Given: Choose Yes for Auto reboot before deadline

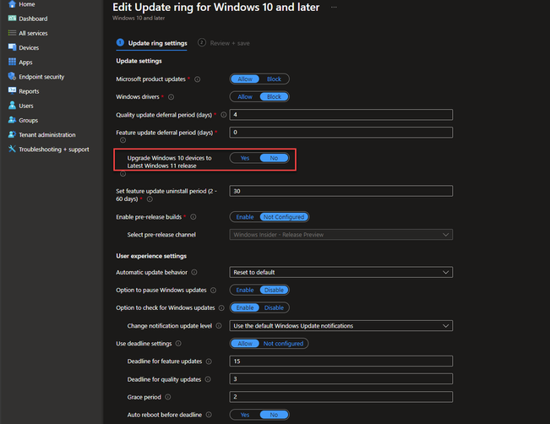Looking at the screenshot, I should [245, 415].
